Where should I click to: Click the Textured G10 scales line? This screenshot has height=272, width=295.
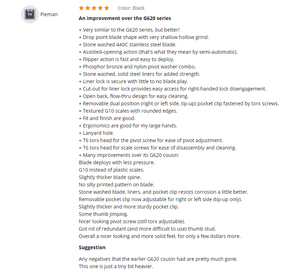click(x=128, y=111)
